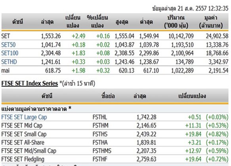Click SETHD last value 1,241.61

click(x=51, y=62)
